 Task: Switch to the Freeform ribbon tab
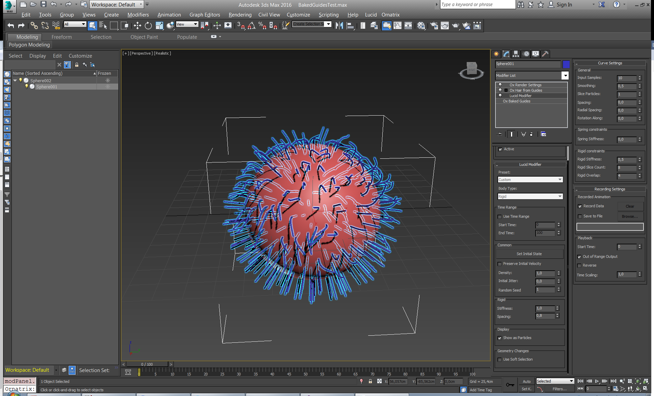pyautogui.click(x=61, y=37)
